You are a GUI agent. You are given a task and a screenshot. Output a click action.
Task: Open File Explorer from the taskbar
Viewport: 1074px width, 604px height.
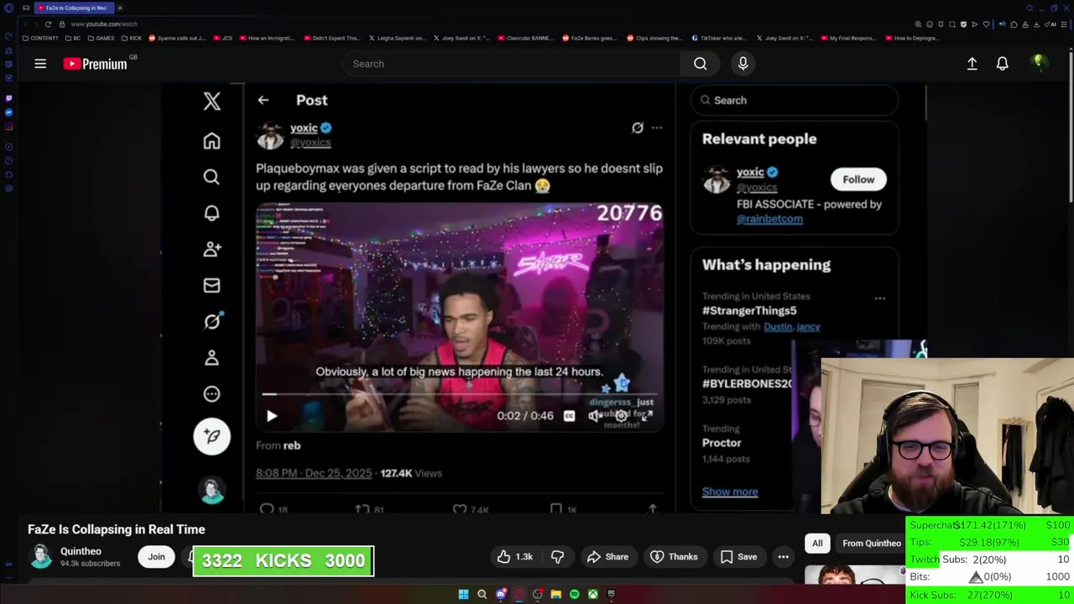pyautogui.click(x=555, y=595)
